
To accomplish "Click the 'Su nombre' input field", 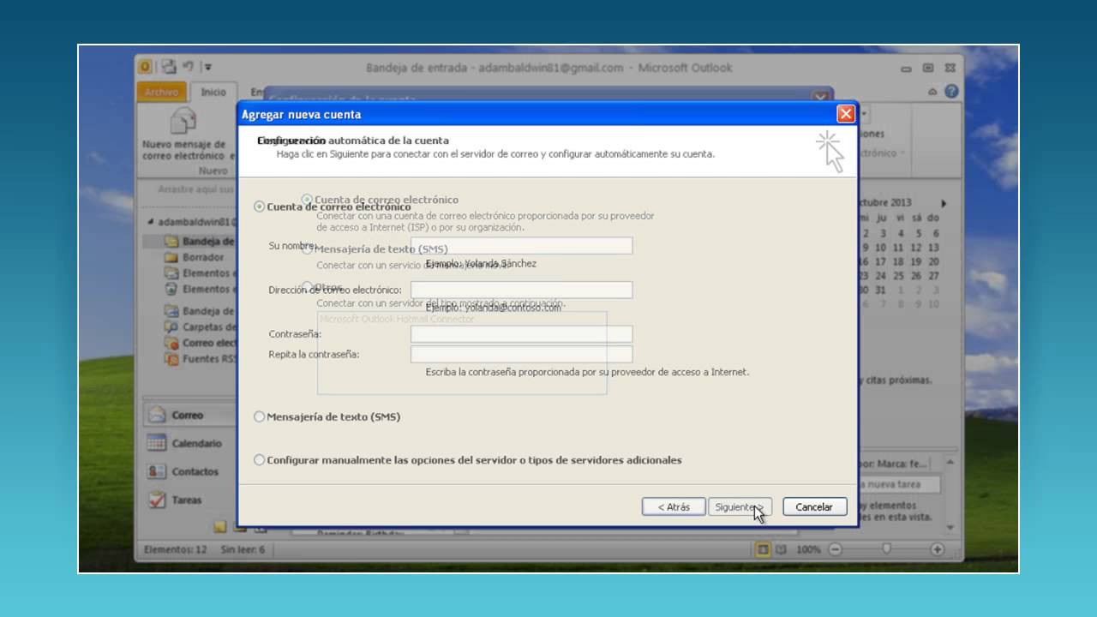I will [x=521, y=246].
